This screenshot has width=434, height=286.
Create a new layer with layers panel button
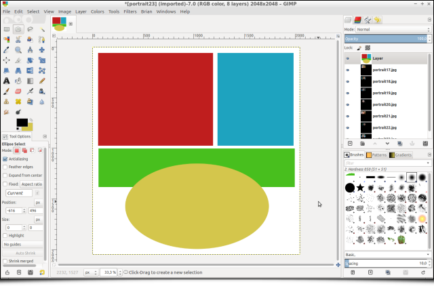point(350,144)
